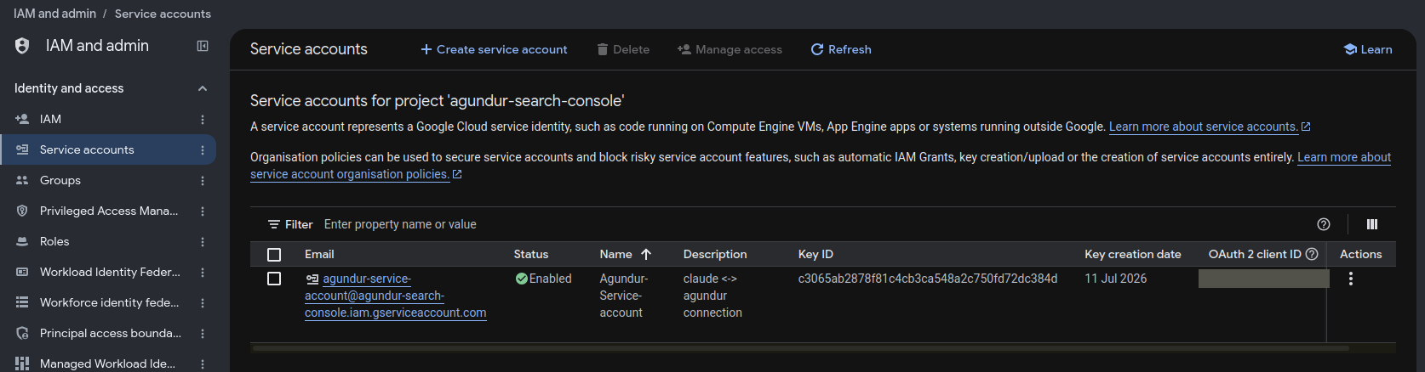Image resolution: width=1425 pixels, height=372 pixels.
Task: Click the key ID c3065ab2878f81c4cb3ca548a2c750fd72dc384d
Action: 928,279
